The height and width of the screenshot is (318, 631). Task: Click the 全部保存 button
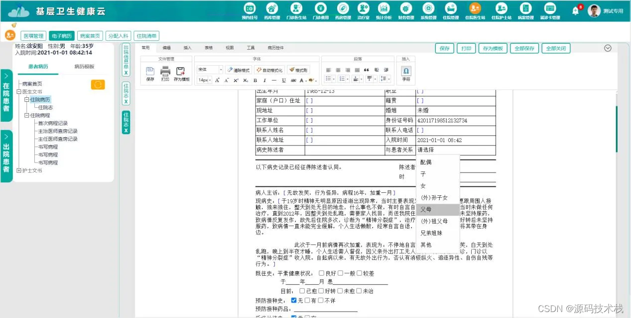coord(524,49)
